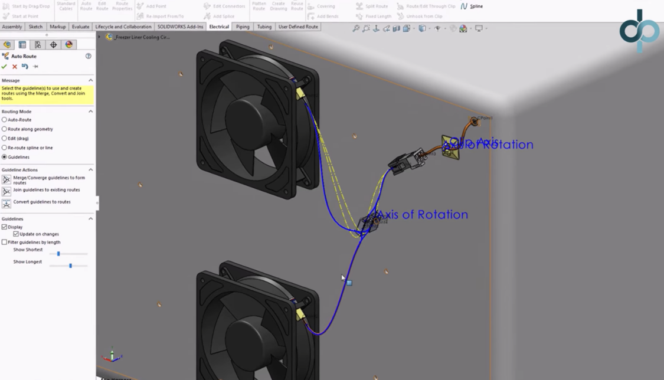Viewport: 664px width, 380px height.
Task: Open the Auto Route help icon
Action: [x=89, y=56]
